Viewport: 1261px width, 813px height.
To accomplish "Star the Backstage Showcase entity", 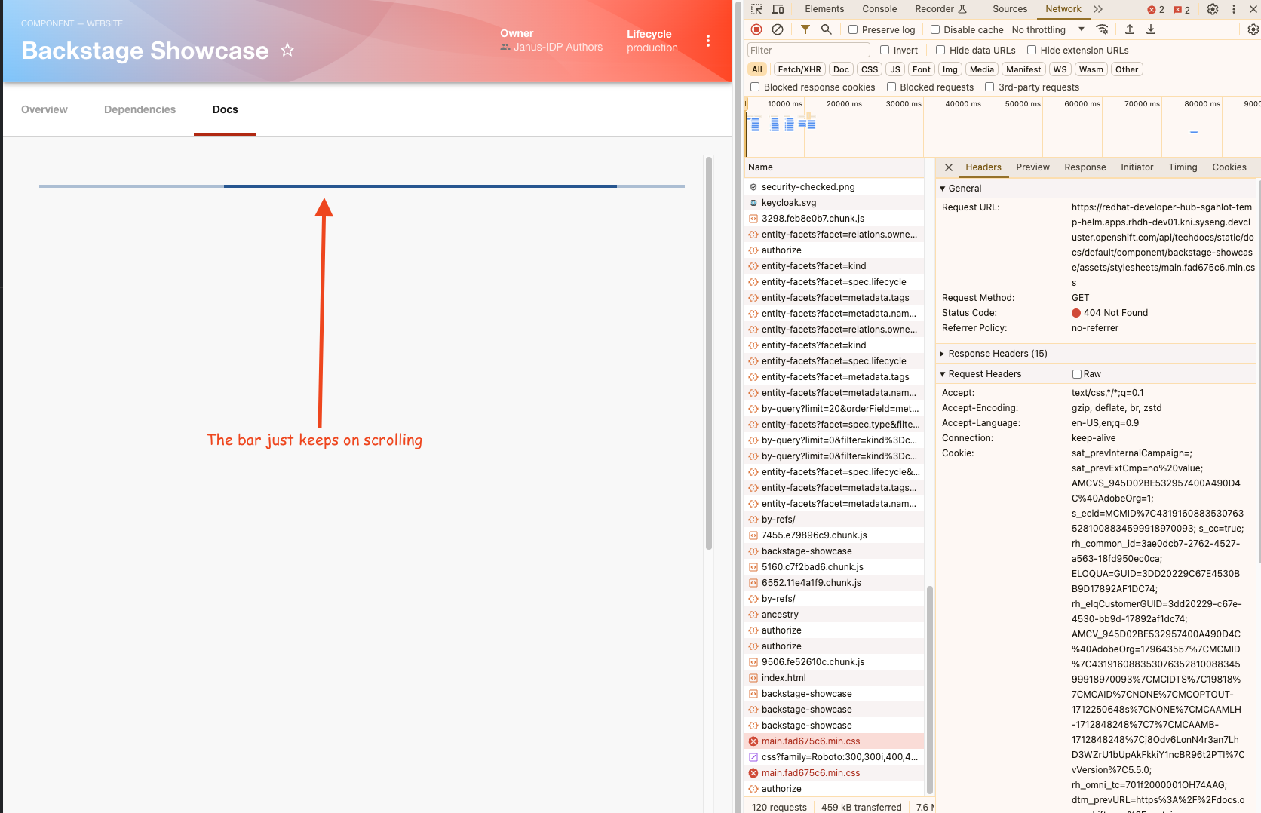I will pyautogui.click(x=287, y=50).
